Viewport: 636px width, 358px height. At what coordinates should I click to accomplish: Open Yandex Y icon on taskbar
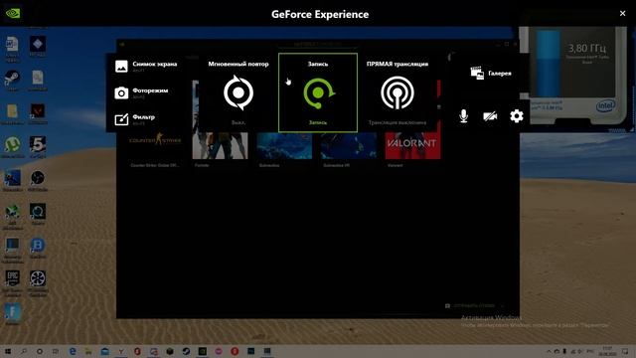[121, 351]
